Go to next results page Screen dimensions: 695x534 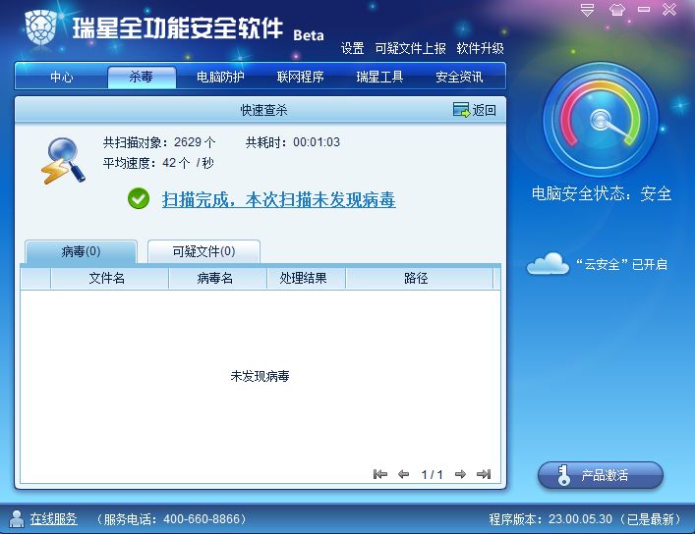click(460, 474)
